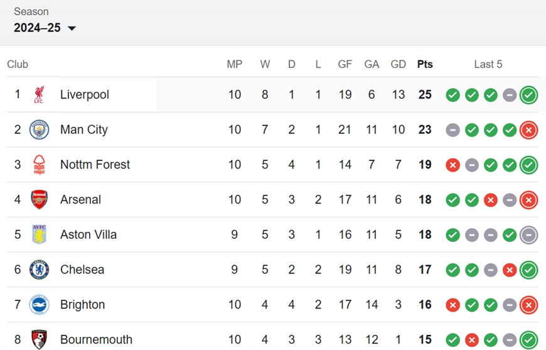
Task: Click the Arsenal club crest icon
Action: tap(39, 199)
